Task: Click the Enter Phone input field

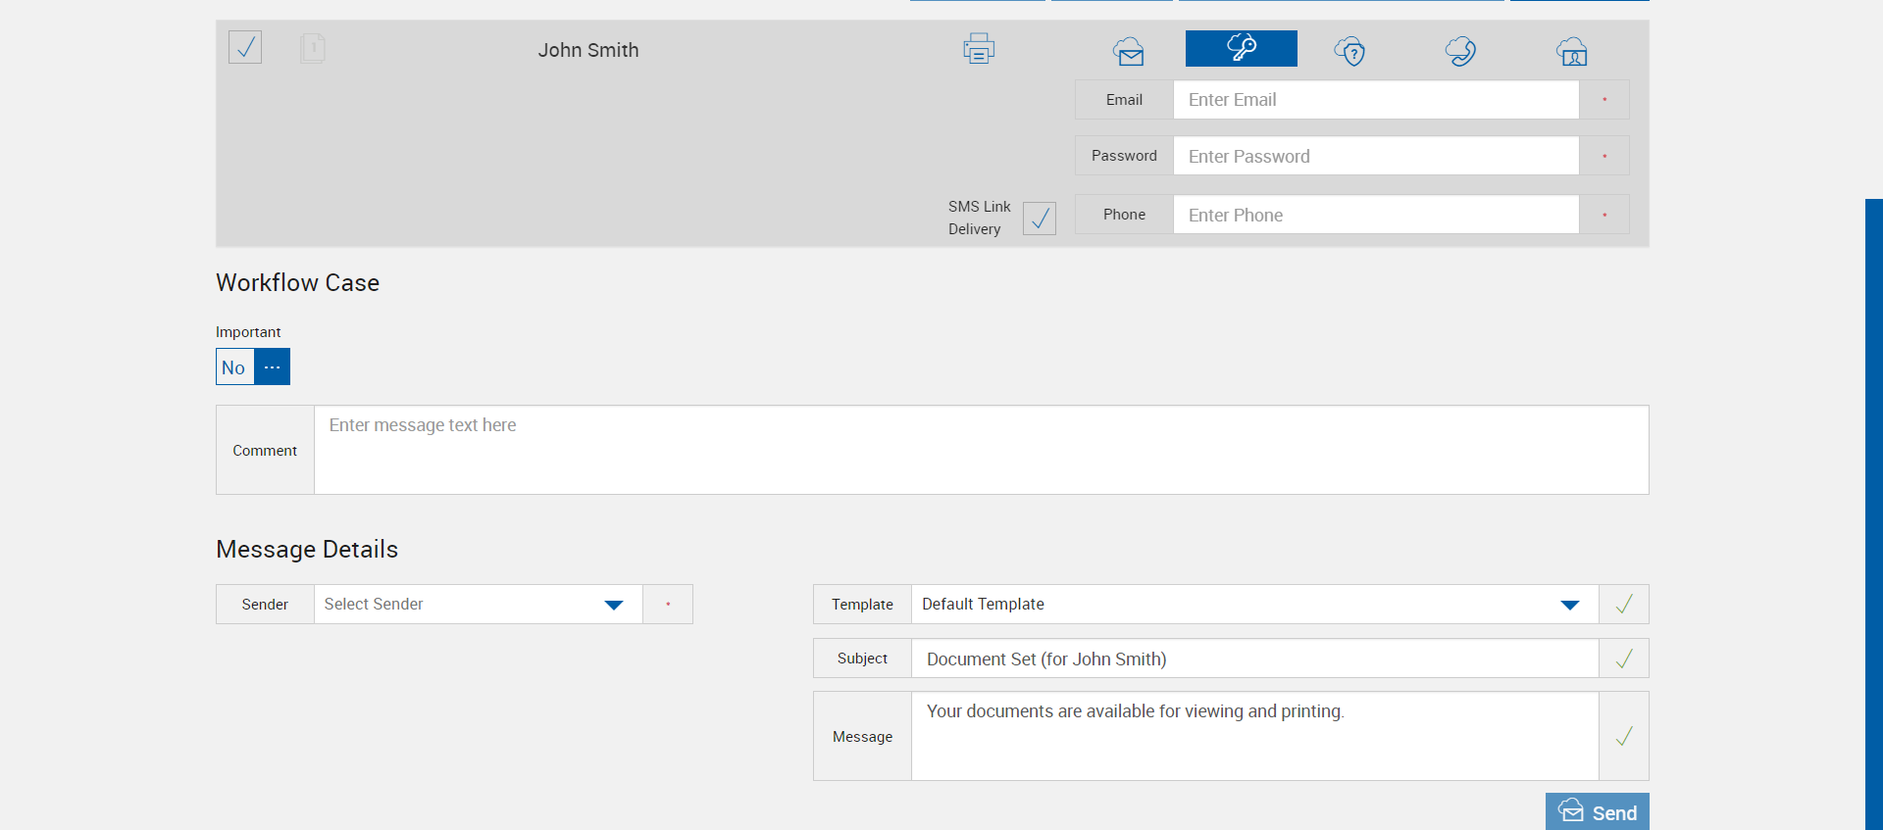Action: [x=1375, y=216]
